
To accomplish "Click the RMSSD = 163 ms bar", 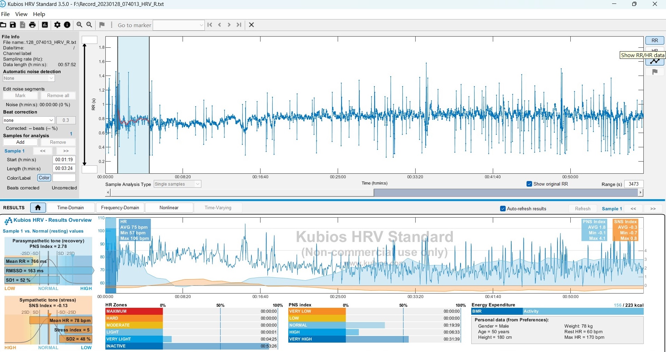I will point(49,271).
